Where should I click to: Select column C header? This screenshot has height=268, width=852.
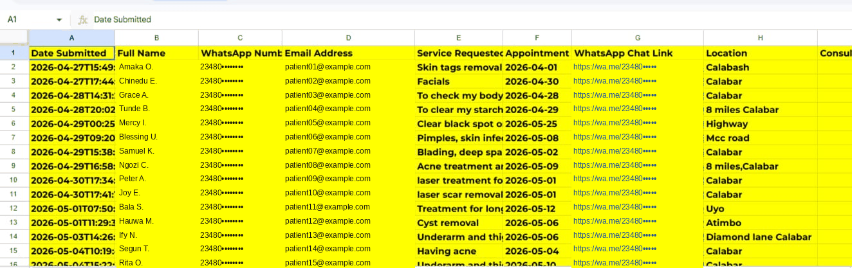pyautogui.click(x=240, y=38)
